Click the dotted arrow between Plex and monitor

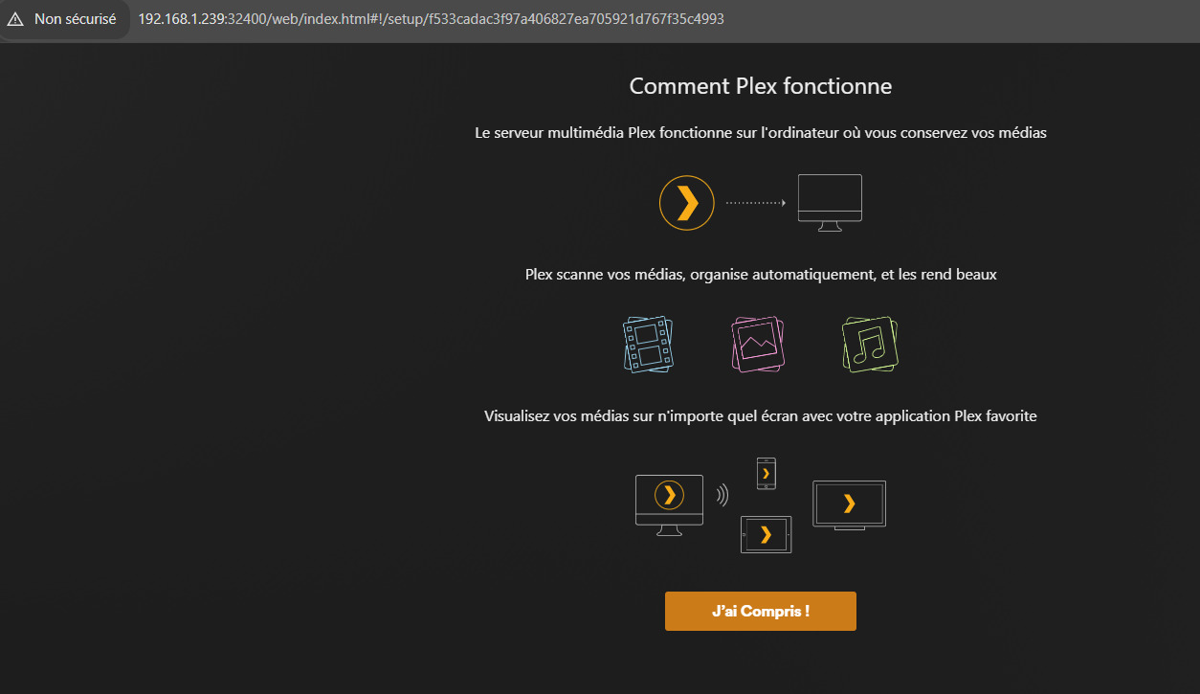click(755, 203)
